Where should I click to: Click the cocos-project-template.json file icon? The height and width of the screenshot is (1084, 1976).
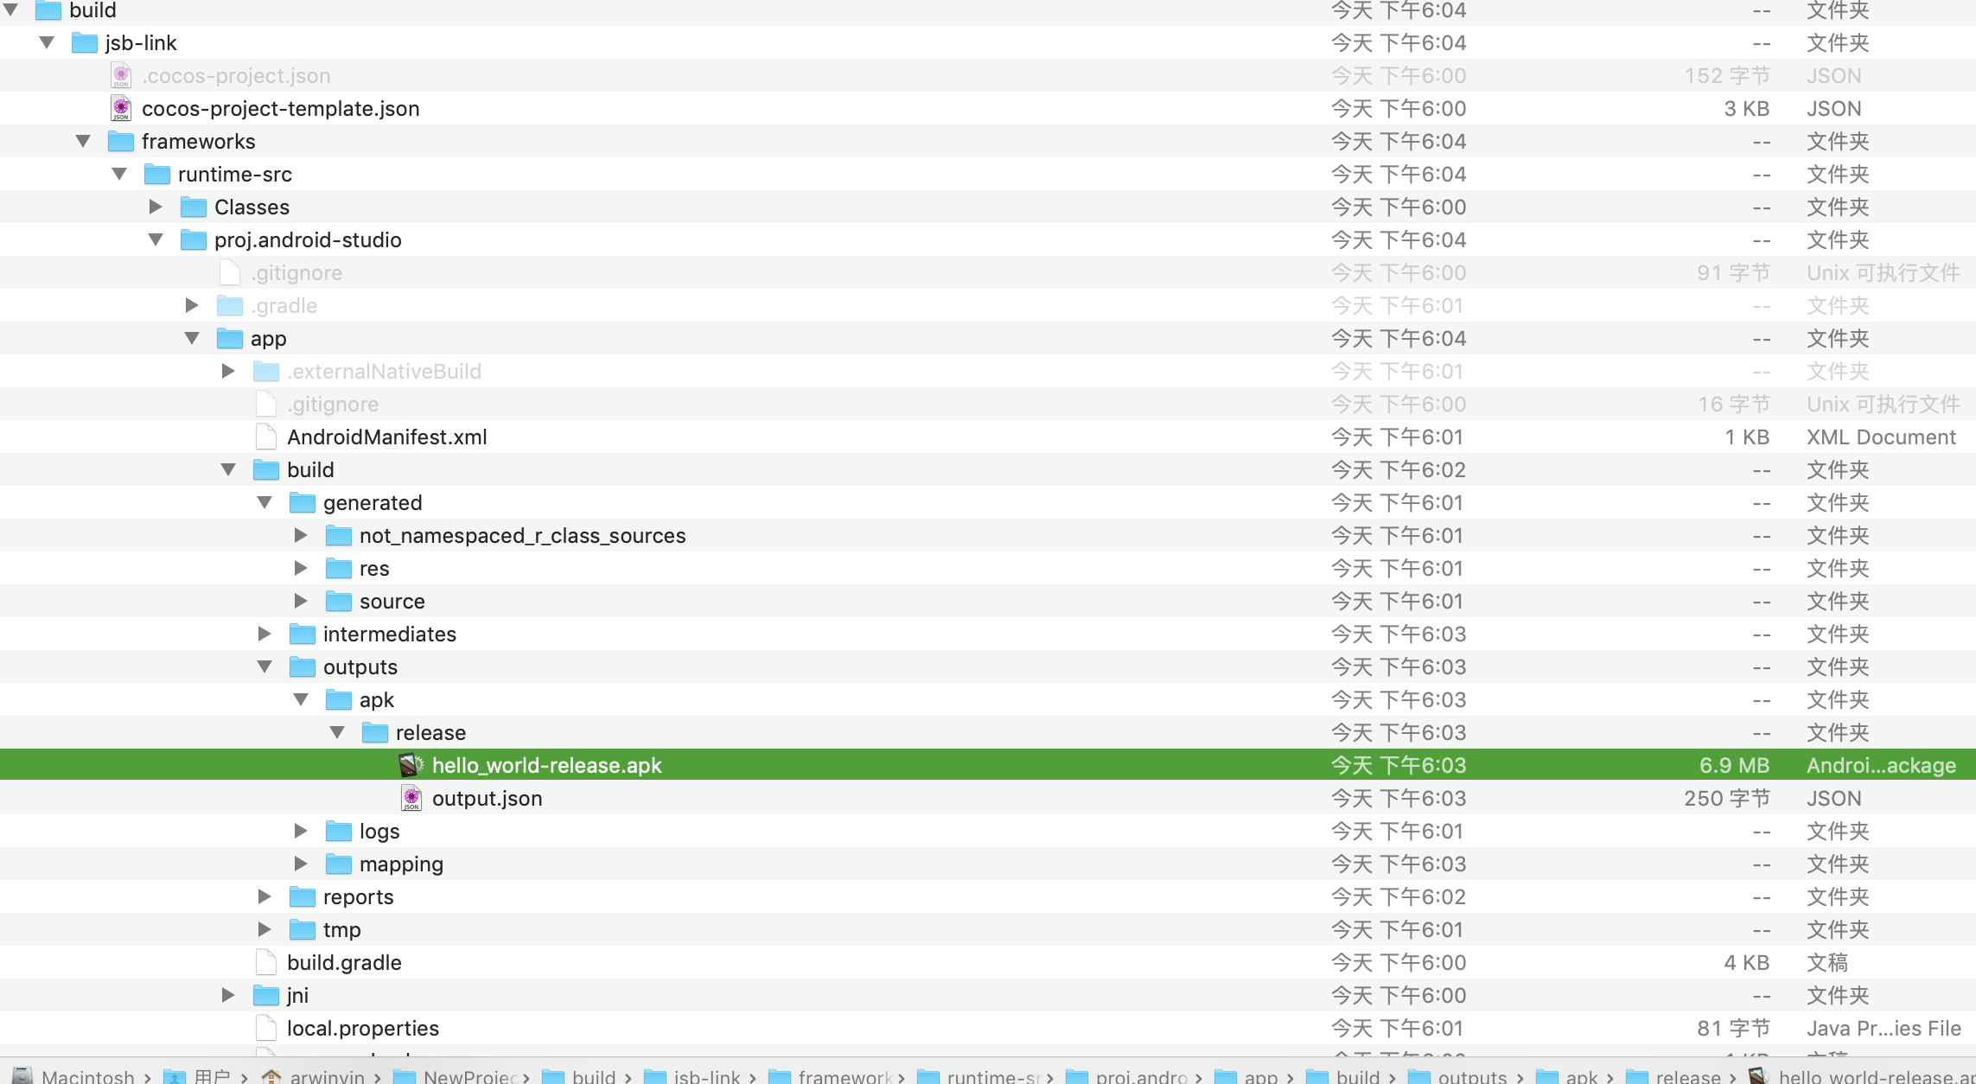121,108
